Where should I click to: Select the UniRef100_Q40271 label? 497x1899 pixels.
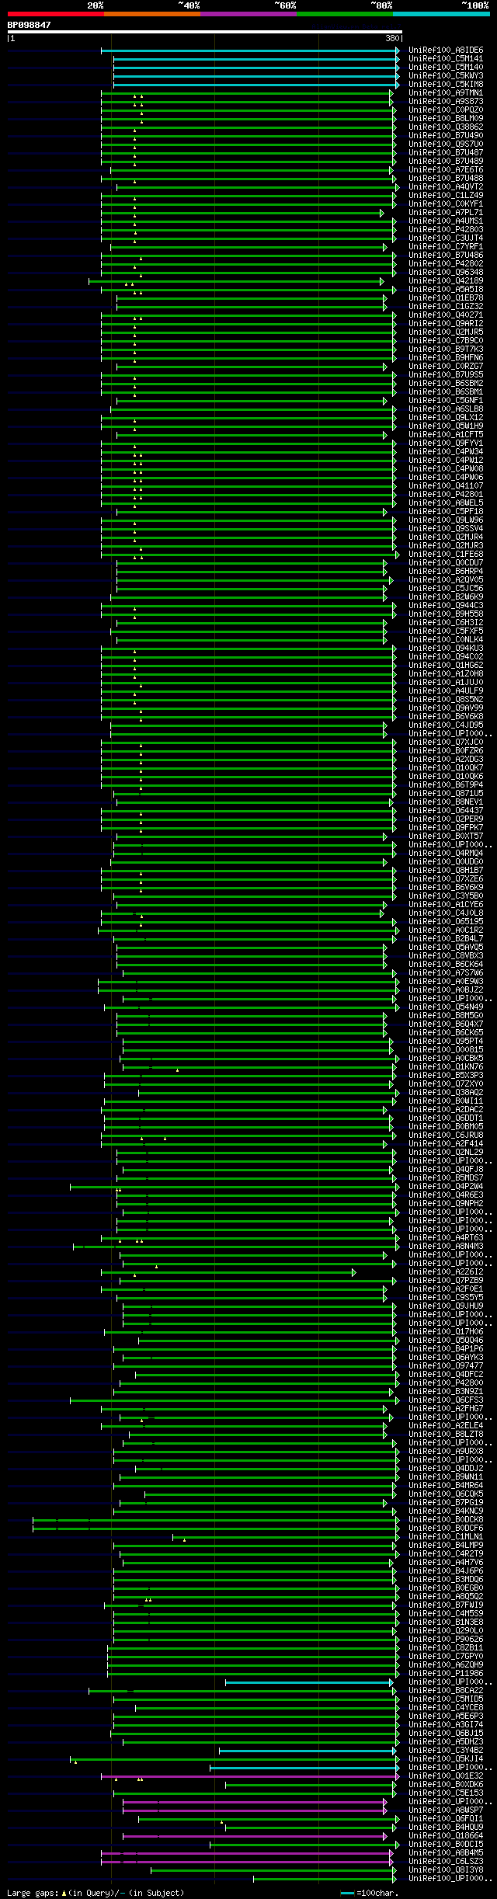[x=446, y=315]
